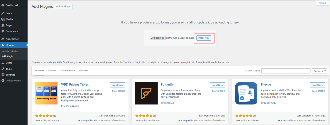
Task: Click the Filevue title link
Action: coord(266,84)
